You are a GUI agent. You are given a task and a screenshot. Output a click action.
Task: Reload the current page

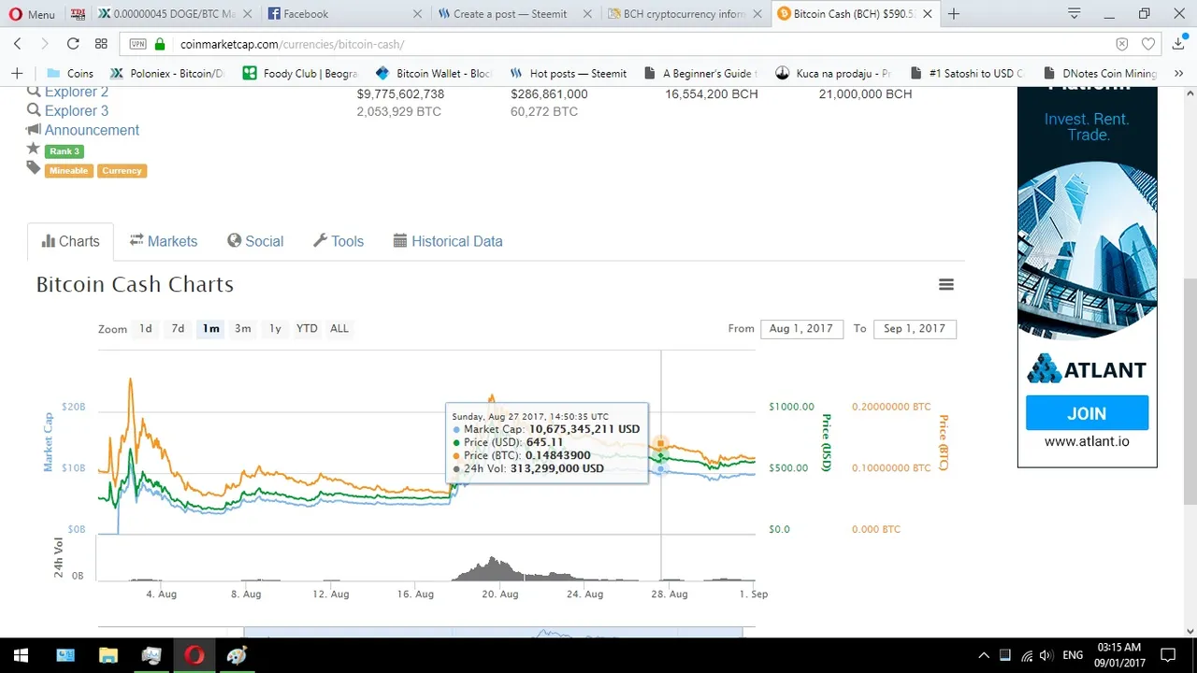[73, 44]
